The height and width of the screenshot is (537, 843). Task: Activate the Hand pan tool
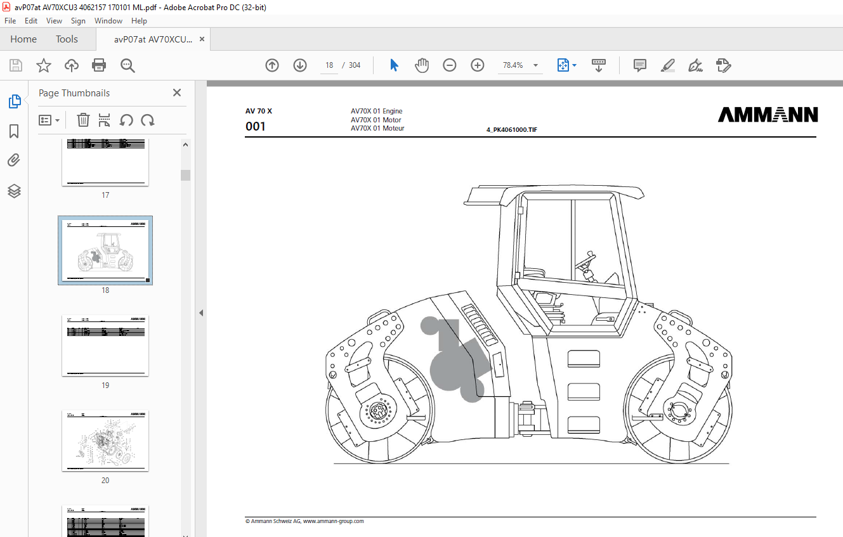[422, 65]
